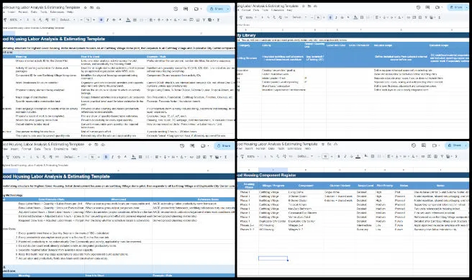Toggle bold in the top-left window toolbar
Viewport: 472px width, 280px height.
click(101, 20)
